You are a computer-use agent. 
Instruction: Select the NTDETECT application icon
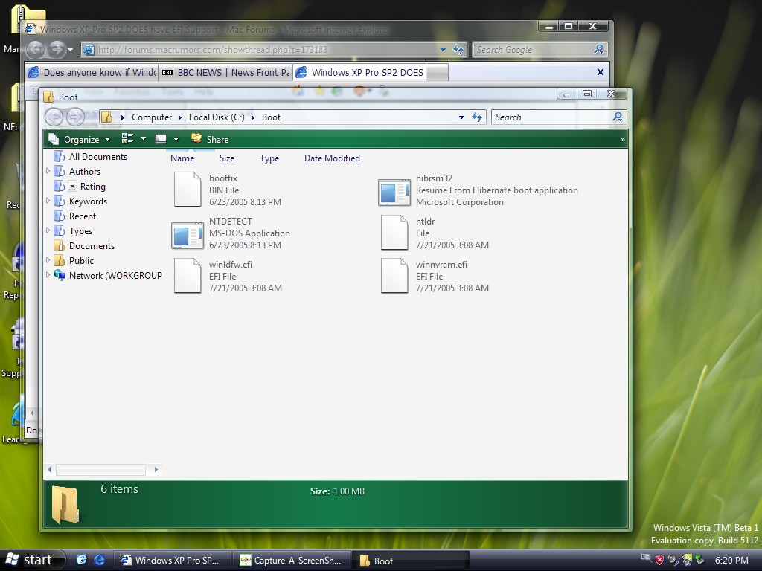[x=188, y=236]
